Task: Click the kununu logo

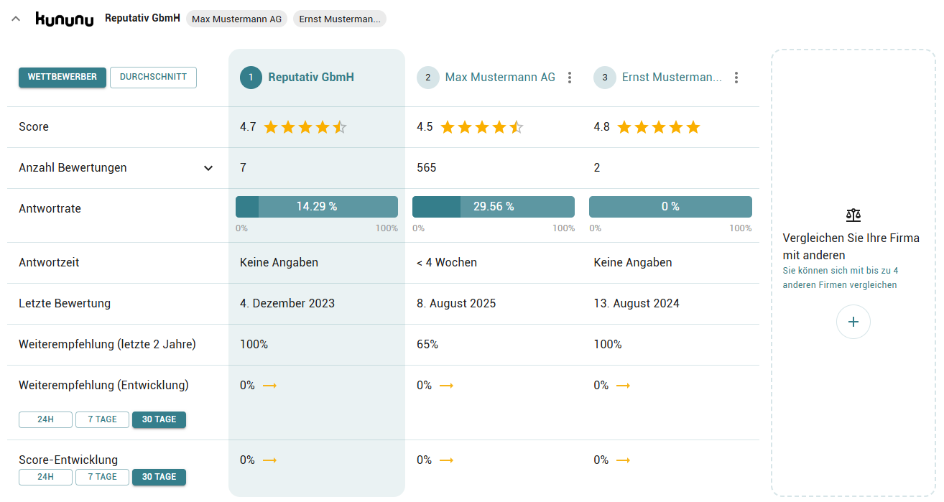Action: [65, 19]
